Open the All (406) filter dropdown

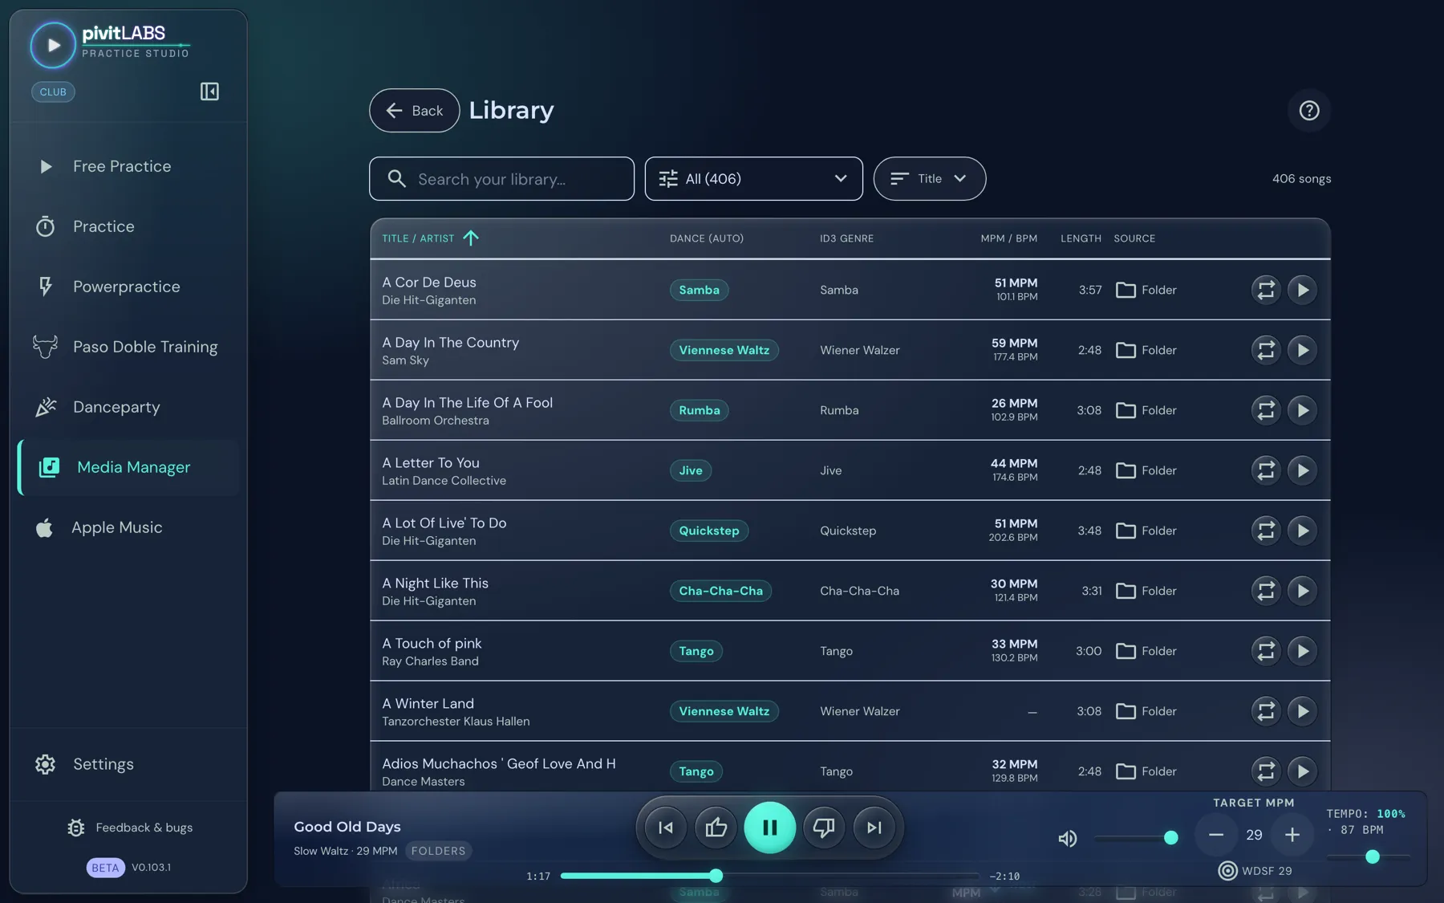[x=753, y=178]
